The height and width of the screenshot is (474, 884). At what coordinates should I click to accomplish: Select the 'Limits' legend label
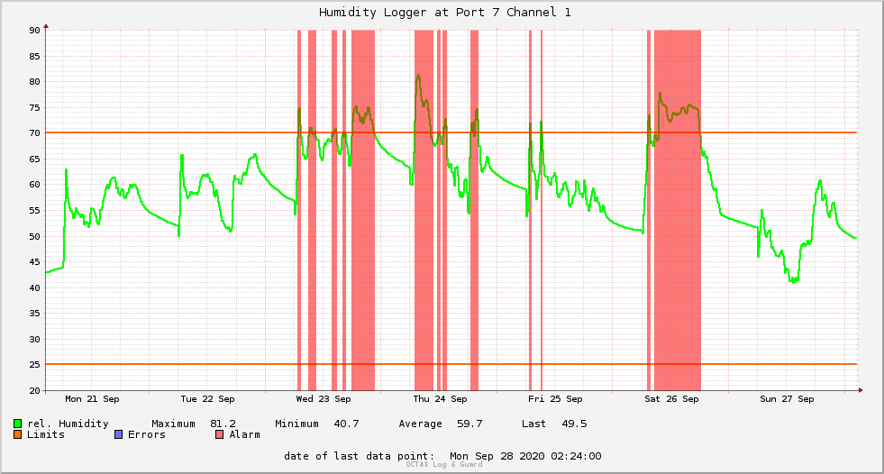[46, 434]
